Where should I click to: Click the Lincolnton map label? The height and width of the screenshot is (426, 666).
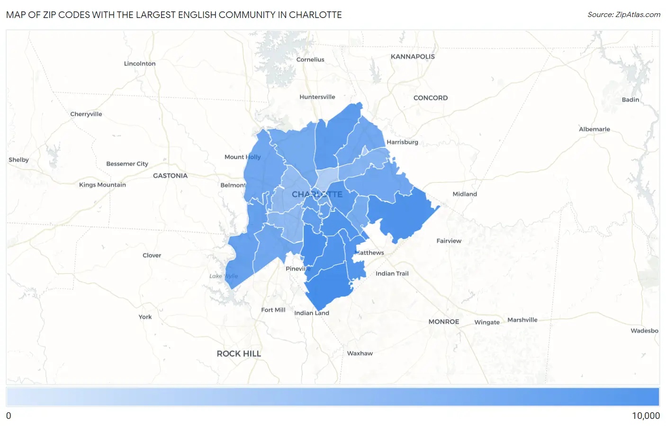click(x=140, y=63)
